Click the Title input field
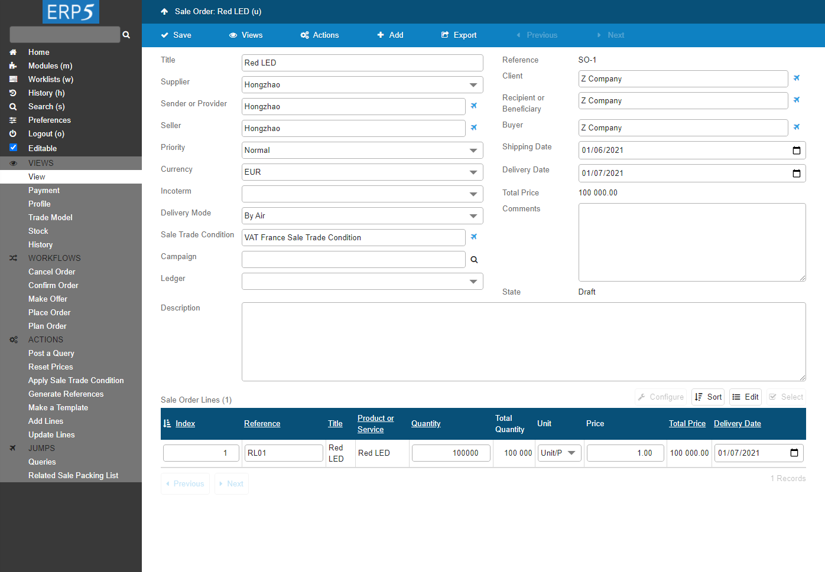Viewport: 825px width, 572px height. coord(362,63)
